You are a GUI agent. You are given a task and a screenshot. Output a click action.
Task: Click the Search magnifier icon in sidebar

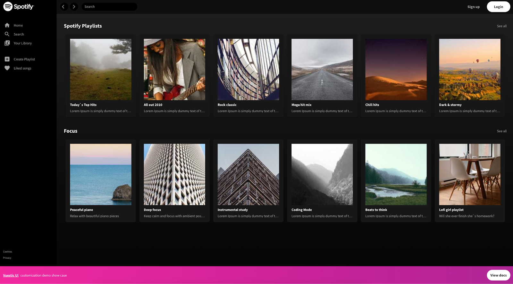coord(7,34)
